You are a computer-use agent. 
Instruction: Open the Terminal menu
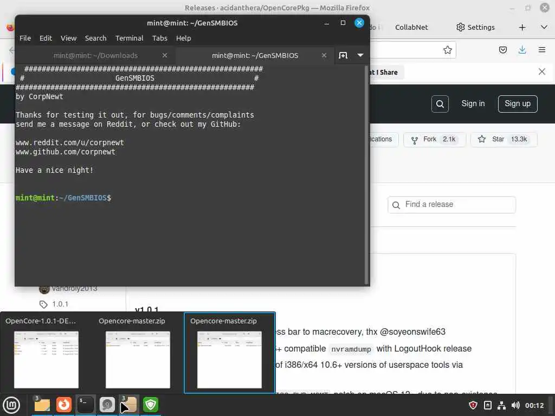click(129, 38)
